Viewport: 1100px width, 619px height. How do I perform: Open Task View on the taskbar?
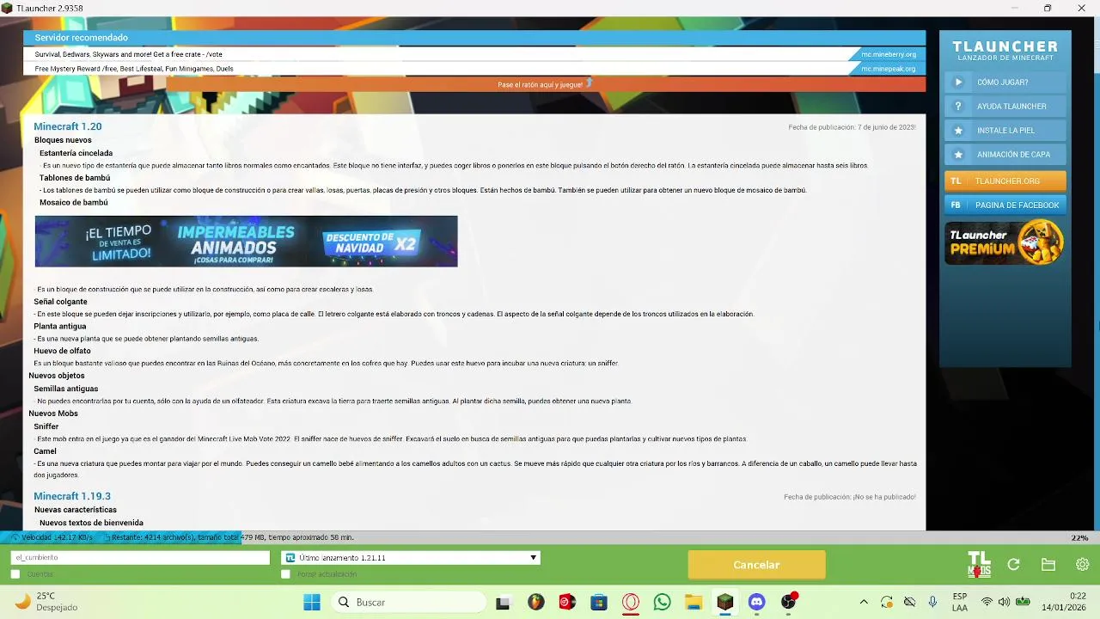click(503, 603)
